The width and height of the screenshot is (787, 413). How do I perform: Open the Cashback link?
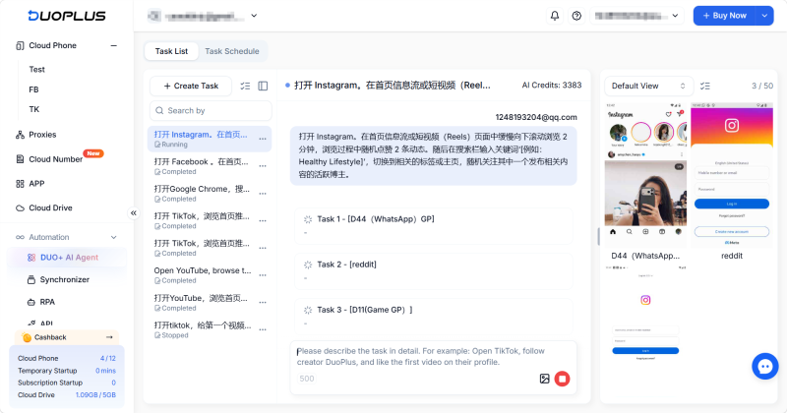click(67, 337)
